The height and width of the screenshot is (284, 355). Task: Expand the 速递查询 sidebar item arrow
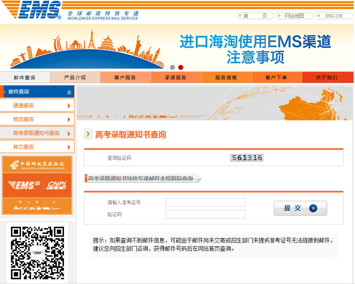(x=70, y=105)
